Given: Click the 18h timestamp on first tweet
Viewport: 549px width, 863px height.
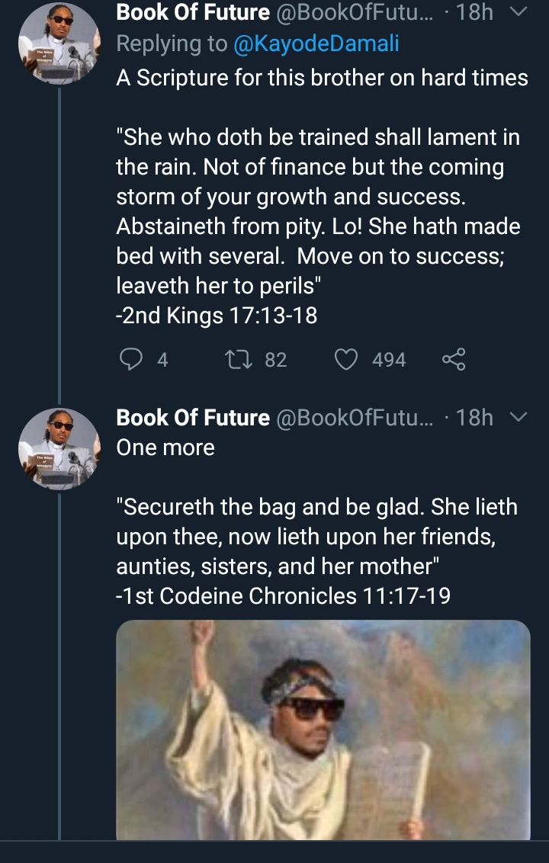Looking at the screenshot, I should click(474, 13).
